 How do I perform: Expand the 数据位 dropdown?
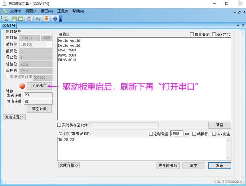click(x=36, y=51)
